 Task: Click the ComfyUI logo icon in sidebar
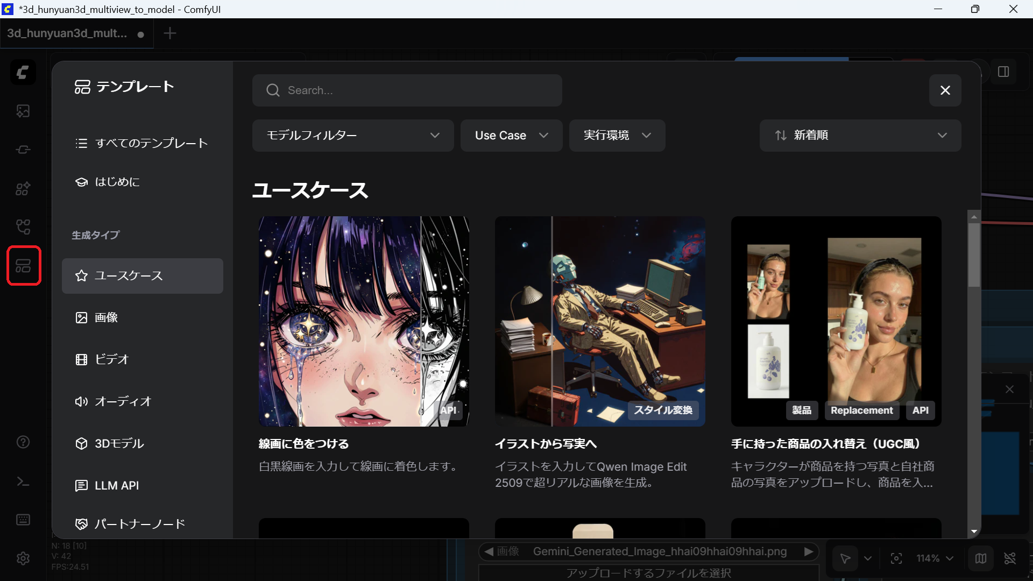(23, 72)
